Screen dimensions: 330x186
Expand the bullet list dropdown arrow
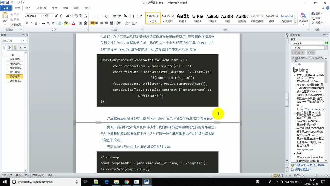tap(95, 16)
